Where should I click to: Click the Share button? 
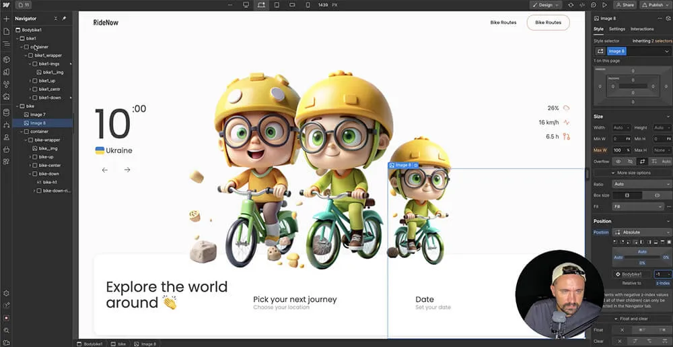pos(625,5)
